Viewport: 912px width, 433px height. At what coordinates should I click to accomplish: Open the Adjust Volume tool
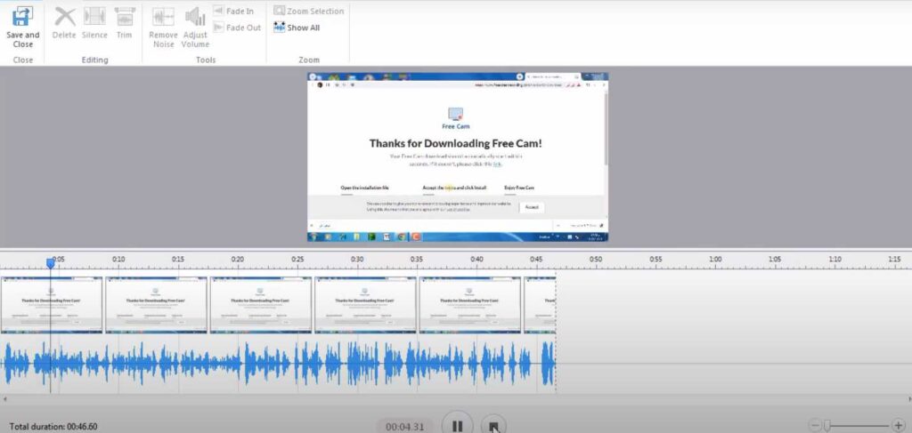[x=195, y=28]
